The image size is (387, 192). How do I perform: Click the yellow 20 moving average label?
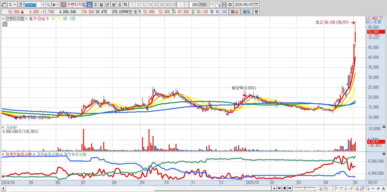(59, 19)
